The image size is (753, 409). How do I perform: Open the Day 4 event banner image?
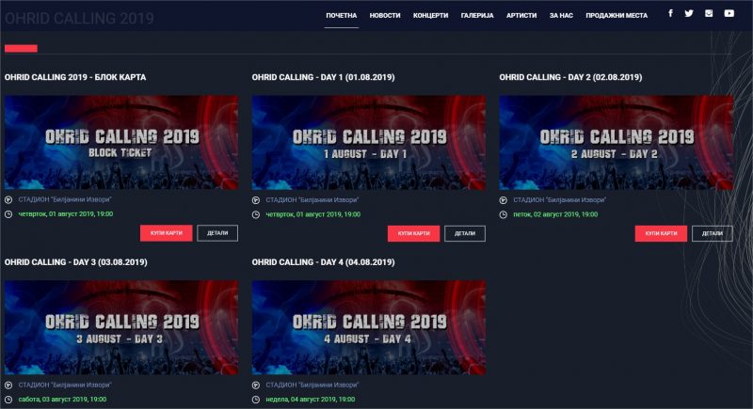[x=369, y=327]
